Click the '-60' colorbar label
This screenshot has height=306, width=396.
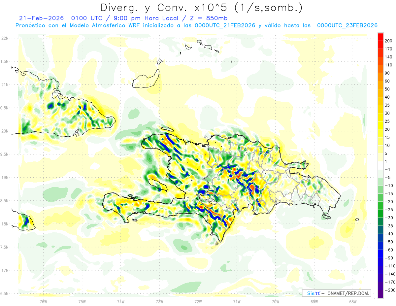tap(389, 250)
